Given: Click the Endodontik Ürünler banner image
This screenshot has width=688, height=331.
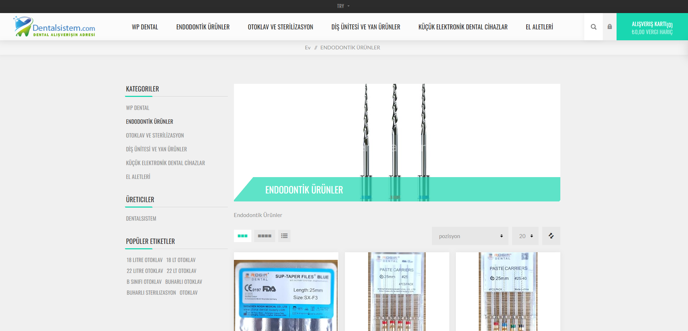Looking at the screenshot, I should click(x=397, y=142).
